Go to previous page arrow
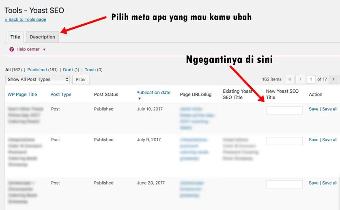This screenshot has height=210, width=340. pyautogui.click(x=300, y=79)
